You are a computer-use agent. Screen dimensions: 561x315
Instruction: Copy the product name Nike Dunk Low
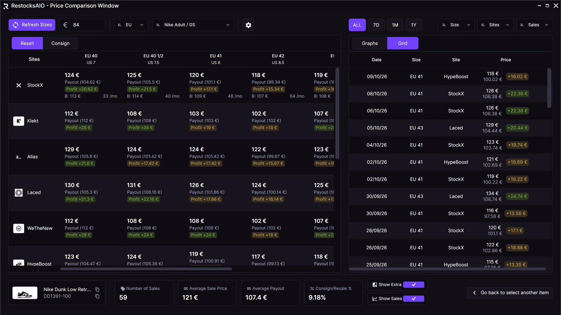(97, 289)
